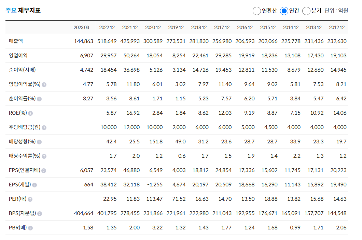
Task: Open help icon next to 주당배당금(원)
Action: [x=44, y=128]
